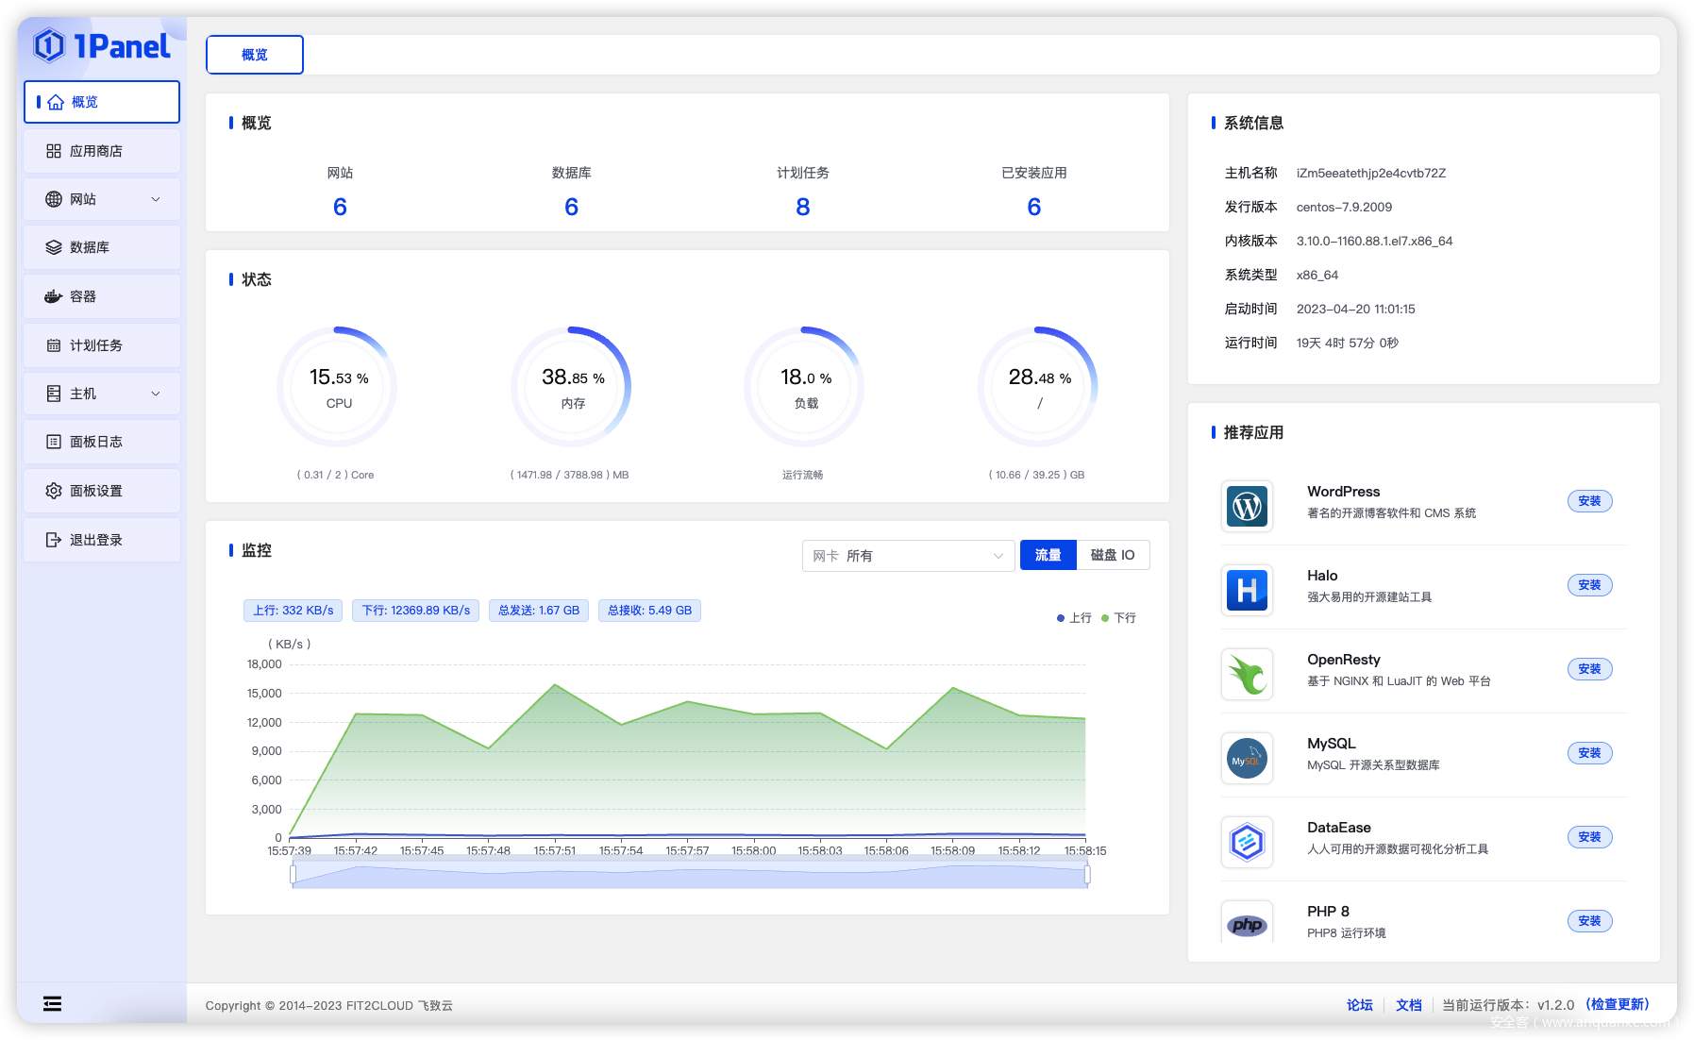Install MySQL with 安装 button

(1589, 753)
